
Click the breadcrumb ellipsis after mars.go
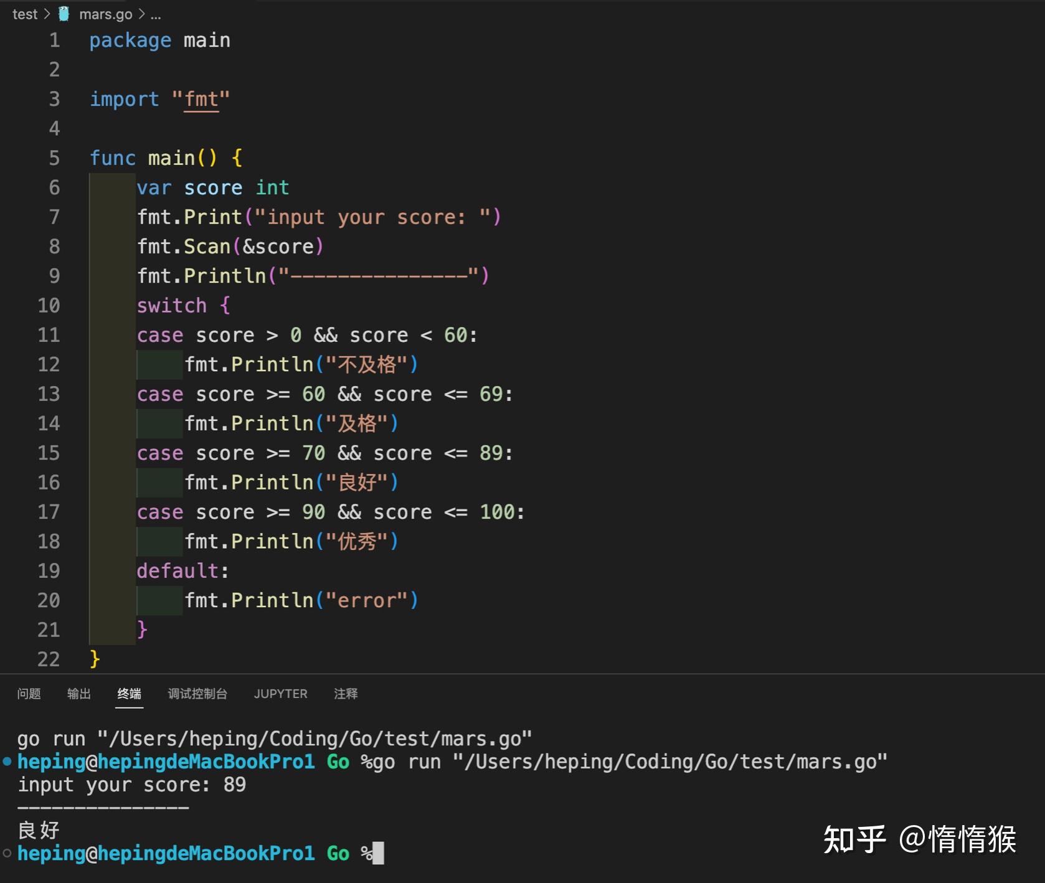click(x=156, y=15)
